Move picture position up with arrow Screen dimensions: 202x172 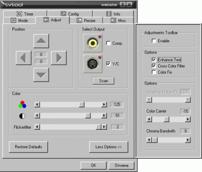(x=41, y=41)
